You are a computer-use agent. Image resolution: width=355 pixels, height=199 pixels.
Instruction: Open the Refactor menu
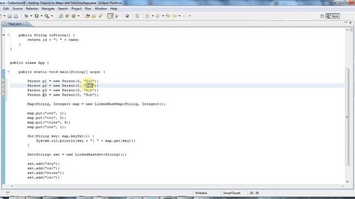32,9
